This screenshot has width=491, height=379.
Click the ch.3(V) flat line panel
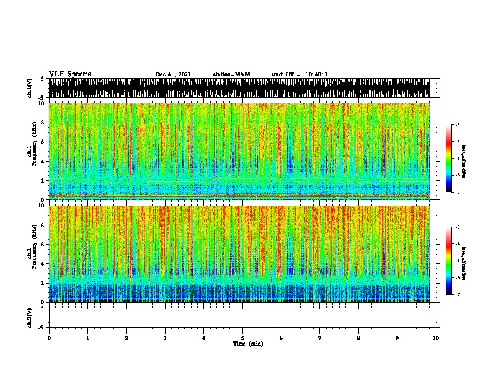coord(242,318)
